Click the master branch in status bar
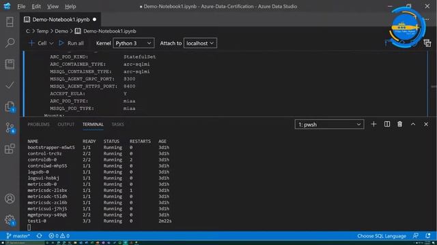The image size is (437, 245). click(18, 236)
